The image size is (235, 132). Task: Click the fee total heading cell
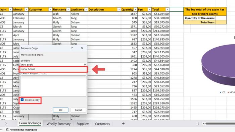pos(205,11)
